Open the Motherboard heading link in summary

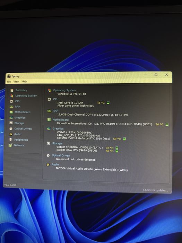point(61,120)
